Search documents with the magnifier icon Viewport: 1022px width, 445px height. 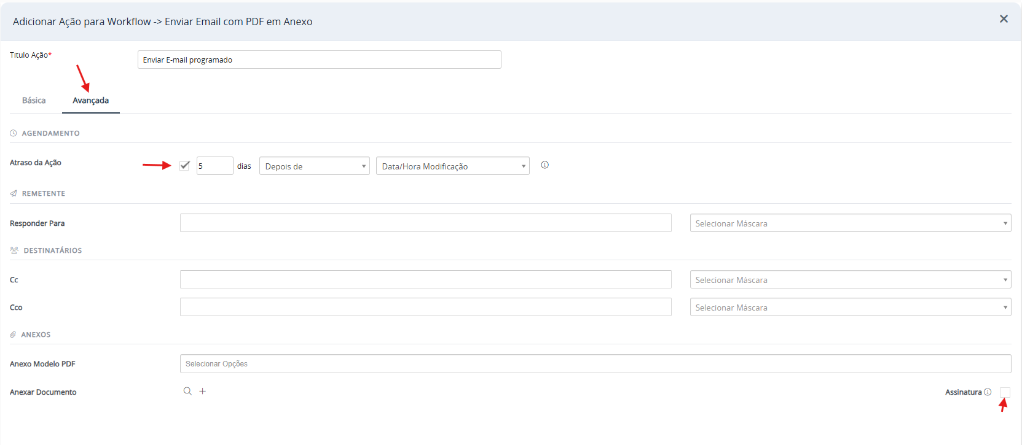coord(187,391)
